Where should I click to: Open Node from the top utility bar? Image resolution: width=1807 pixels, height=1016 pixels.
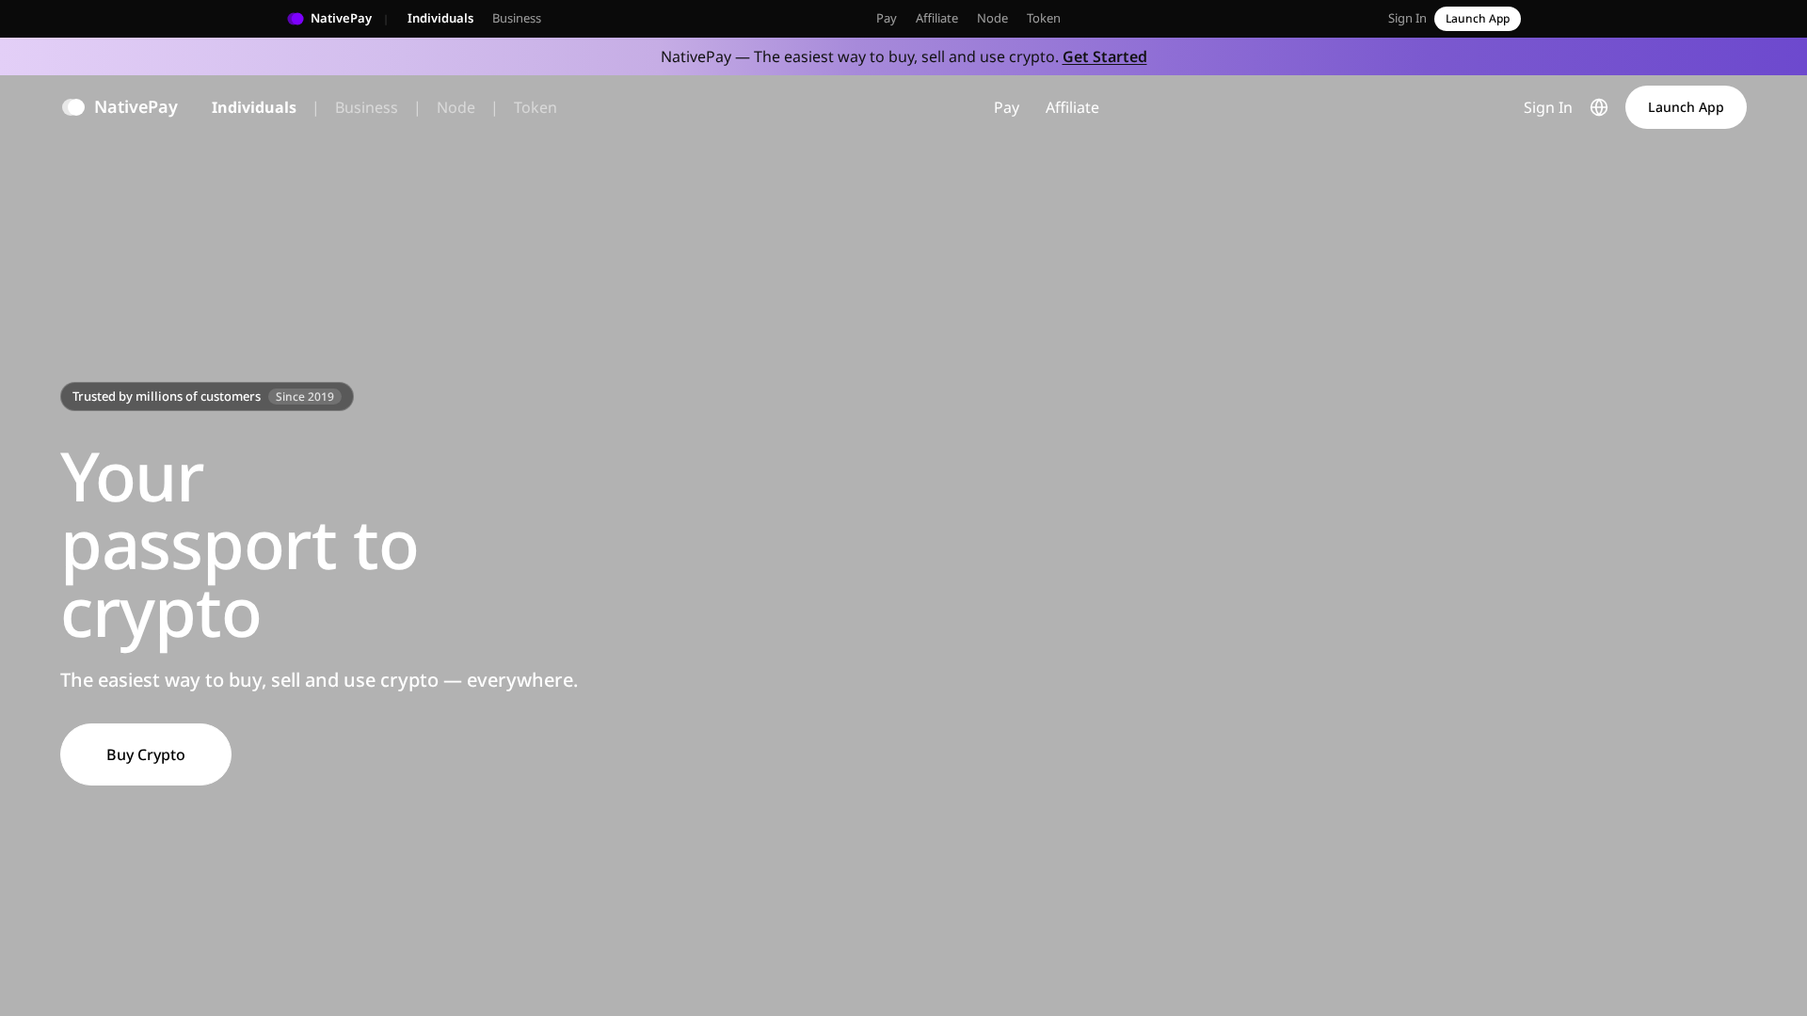tap(992, 18)
